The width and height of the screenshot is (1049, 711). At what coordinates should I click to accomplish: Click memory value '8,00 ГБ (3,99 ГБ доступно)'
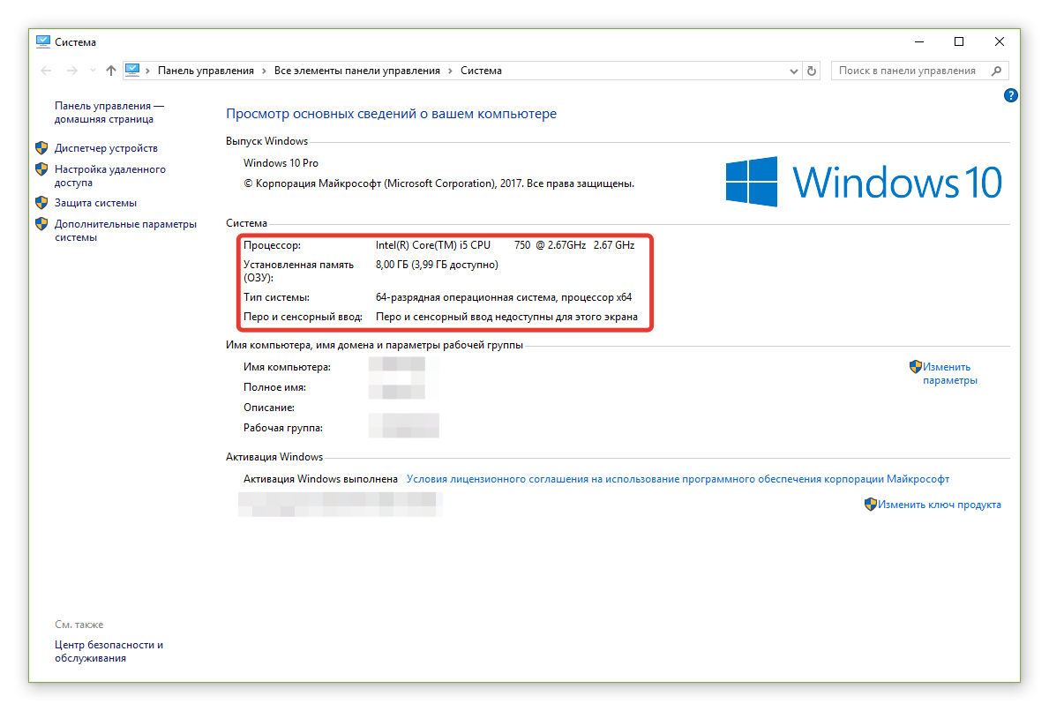tap(437, 265)
